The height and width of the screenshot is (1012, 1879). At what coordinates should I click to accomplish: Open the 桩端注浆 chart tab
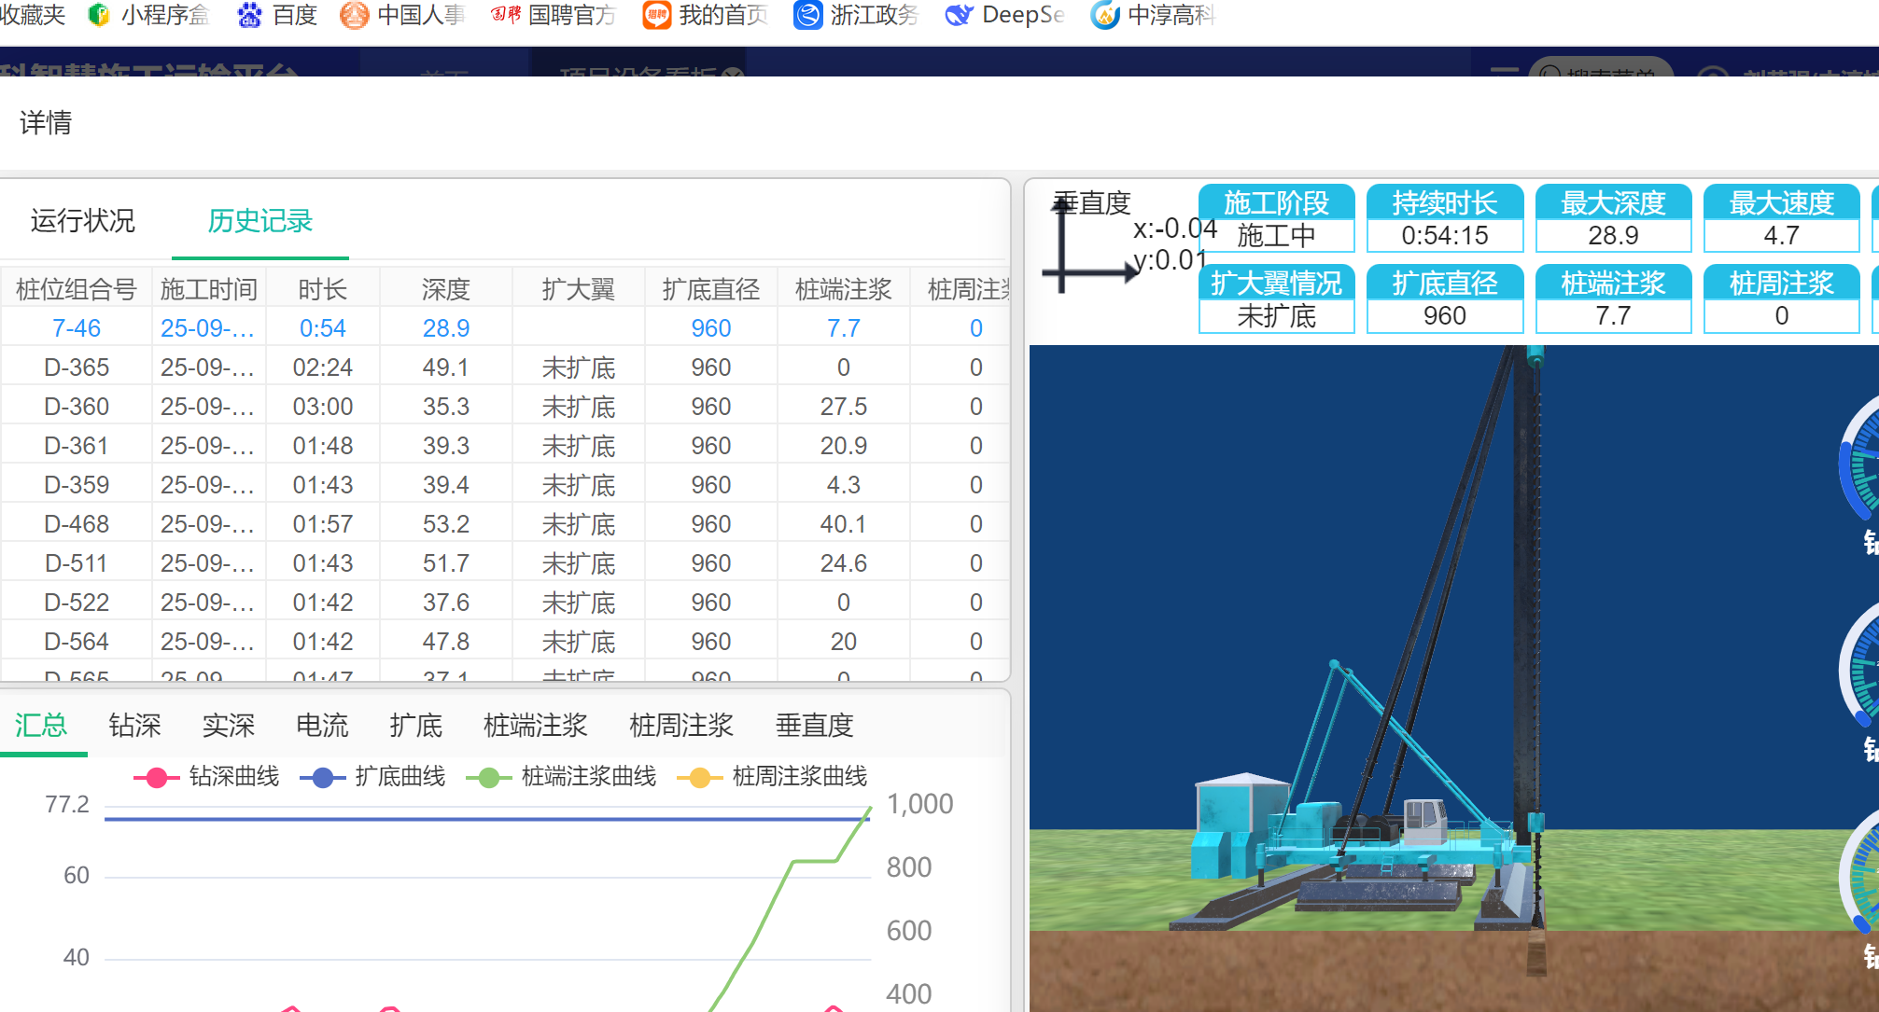pyautogui.click(x=535, y=726)
